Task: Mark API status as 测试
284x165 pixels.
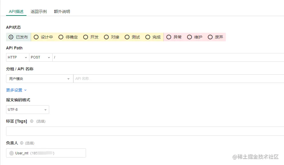Action: (x=127, y=37)
